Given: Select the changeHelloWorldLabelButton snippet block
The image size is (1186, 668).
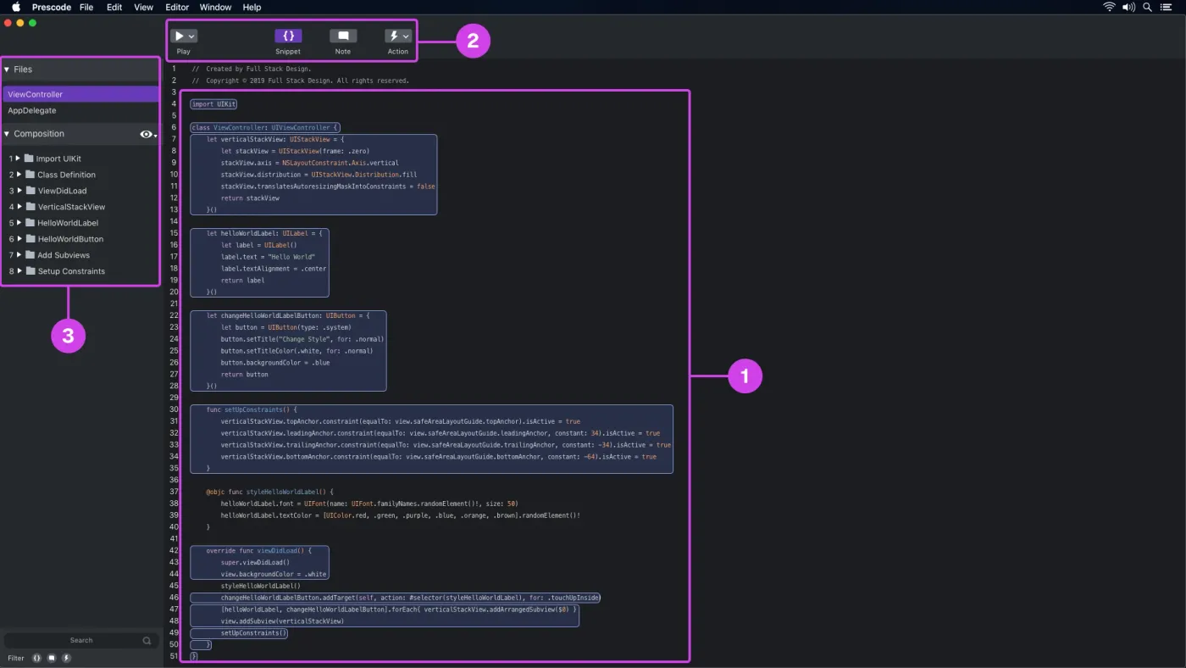Looking at the screenshot, I should tap(288, 351).
